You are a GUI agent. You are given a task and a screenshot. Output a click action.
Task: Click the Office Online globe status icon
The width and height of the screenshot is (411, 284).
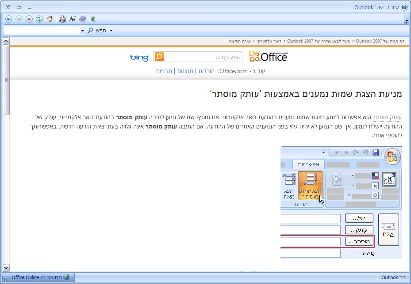66,277
